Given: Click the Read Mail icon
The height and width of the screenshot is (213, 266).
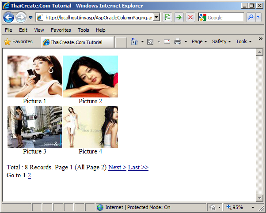Looking at the screenshot, I should pos(167,41).
